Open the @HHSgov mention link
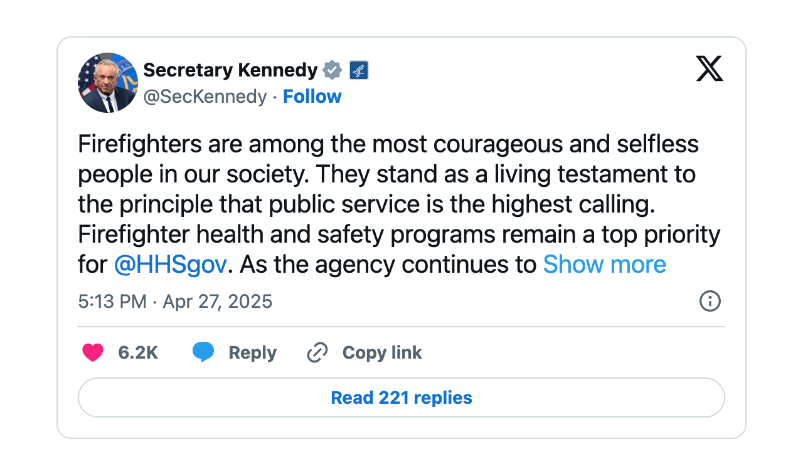 point(170,264)
